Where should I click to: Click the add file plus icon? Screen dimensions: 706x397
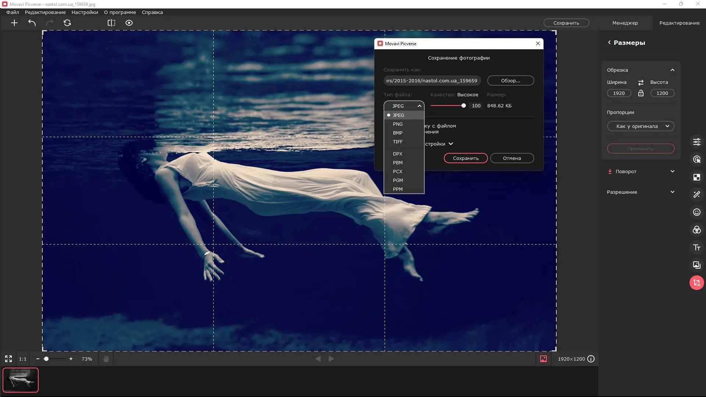click(14, 23)
